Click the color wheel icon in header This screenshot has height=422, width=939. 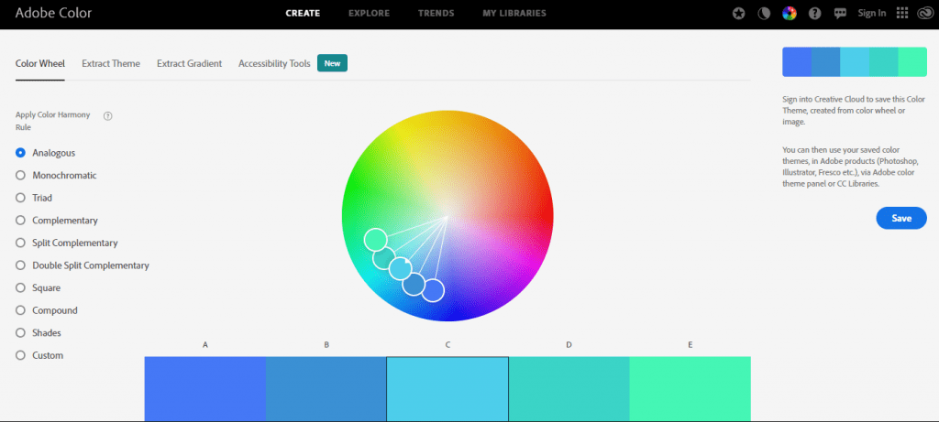click(x=790, y=13)
